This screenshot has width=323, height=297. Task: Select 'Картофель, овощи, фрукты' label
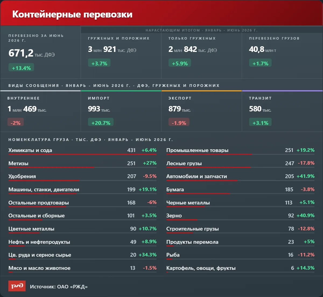pos(201,268)
